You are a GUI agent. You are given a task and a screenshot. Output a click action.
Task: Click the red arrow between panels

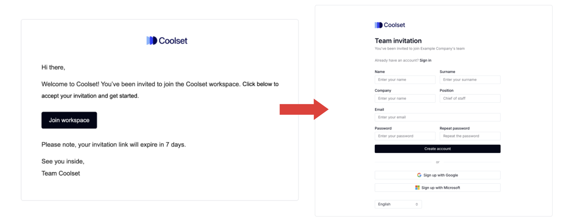click(x=304, y=109)
